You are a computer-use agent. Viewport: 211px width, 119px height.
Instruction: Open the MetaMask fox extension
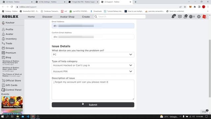click(x=190, y=7)
